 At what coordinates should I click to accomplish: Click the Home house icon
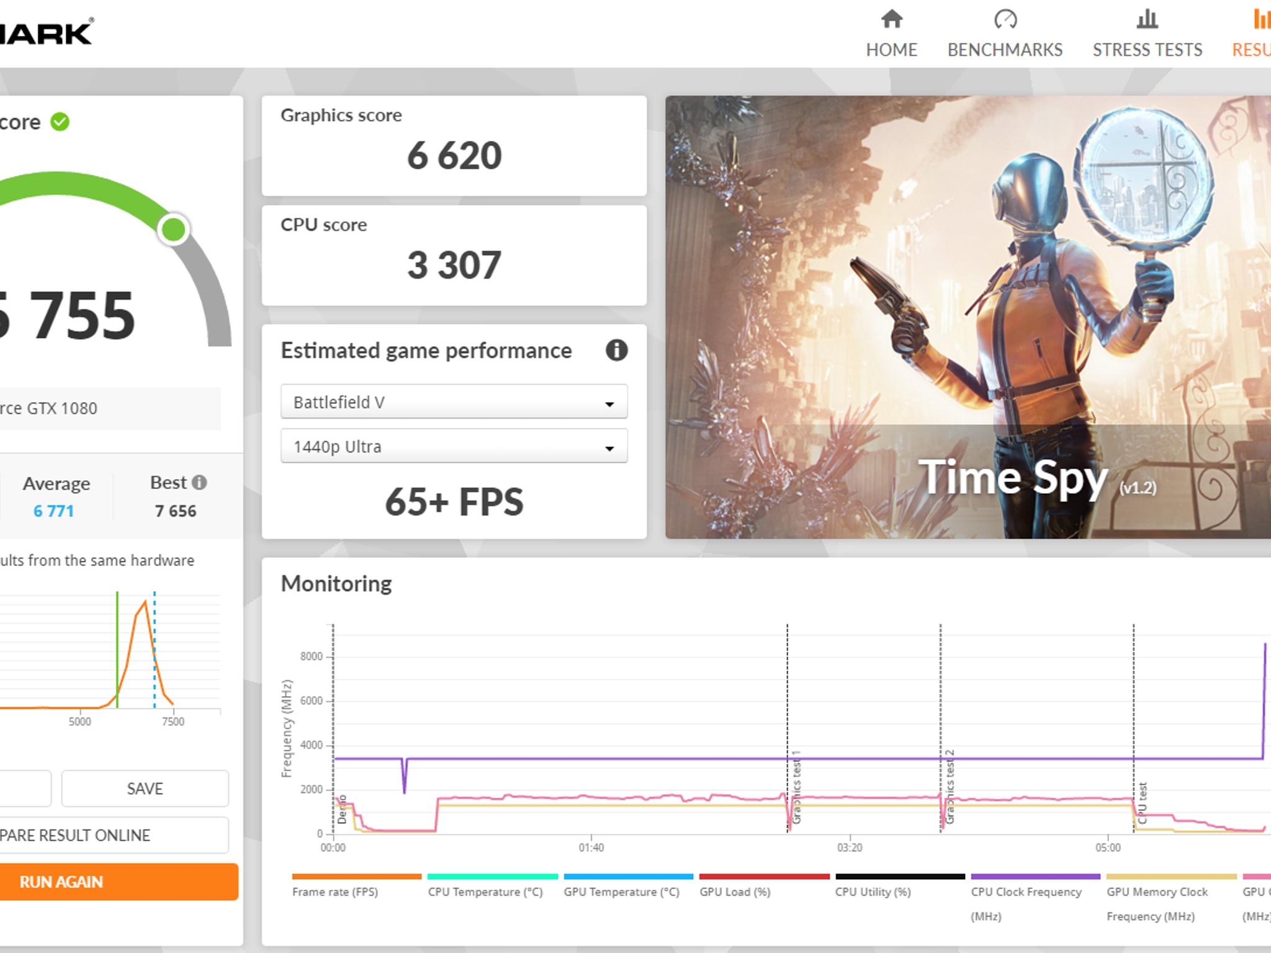click(891, 19)
